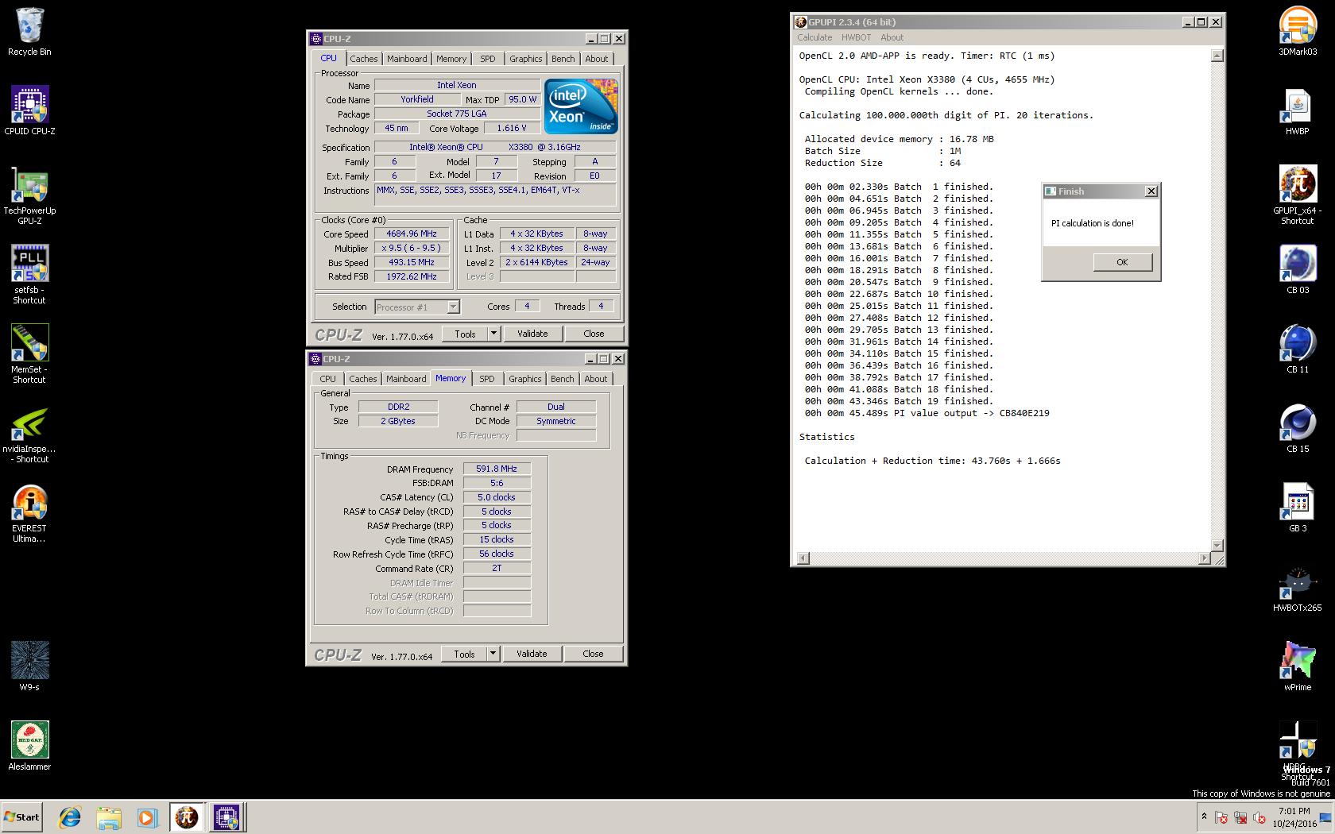The width and height of the screenshot is (1335, 834).
Task: Click the Core Speed value field
Action: 412,234
